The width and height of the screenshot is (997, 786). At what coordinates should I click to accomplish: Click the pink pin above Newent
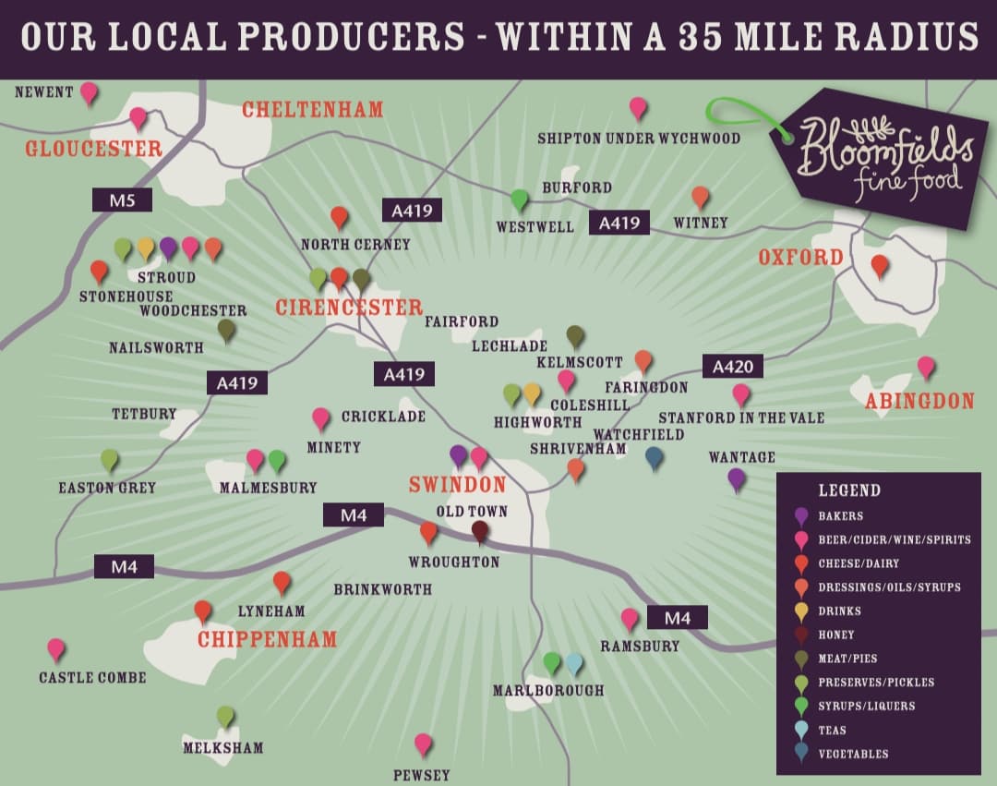click(89, 92)
